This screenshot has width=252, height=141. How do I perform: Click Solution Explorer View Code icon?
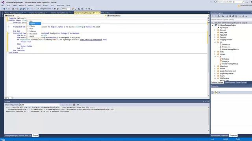[240, 16]
